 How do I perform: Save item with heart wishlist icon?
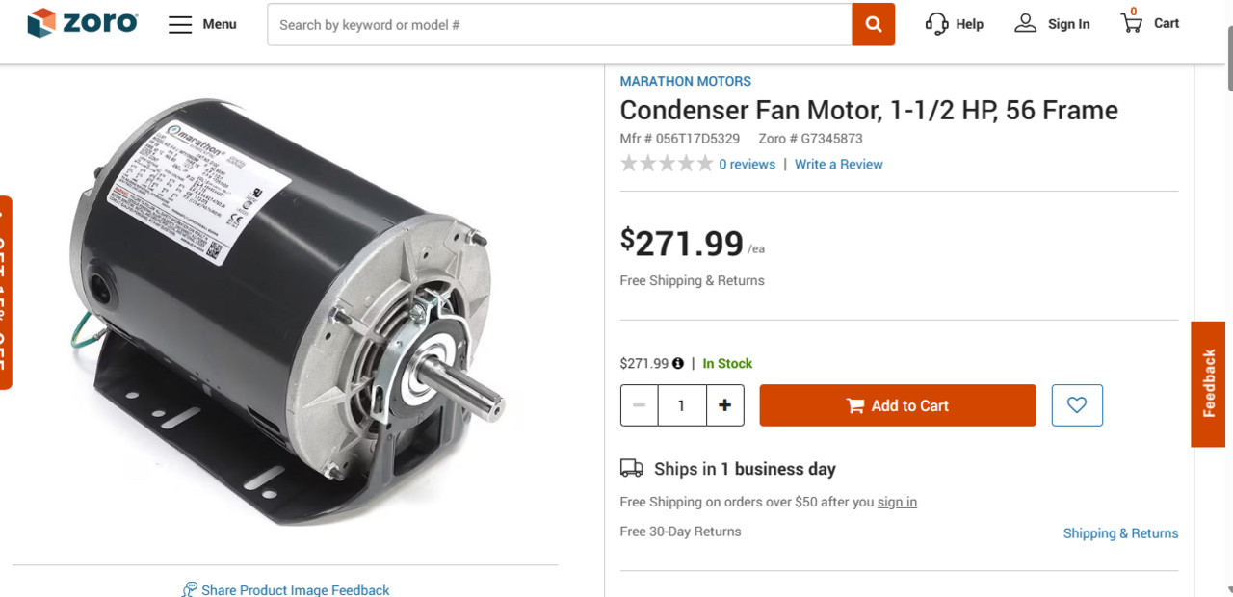click(1077, 405)
